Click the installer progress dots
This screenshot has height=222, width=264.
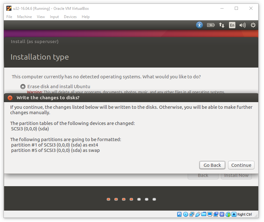(131, 199)
